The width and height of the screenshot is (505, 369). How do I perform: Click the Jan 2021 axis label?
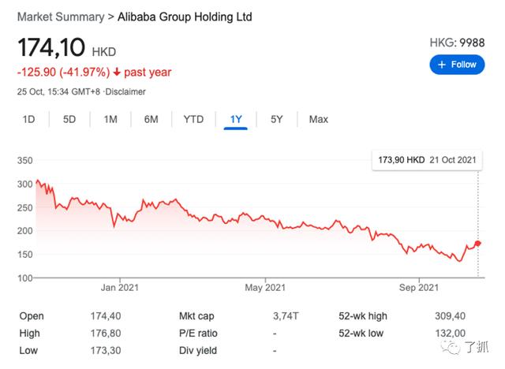click(x=119, y=288)
